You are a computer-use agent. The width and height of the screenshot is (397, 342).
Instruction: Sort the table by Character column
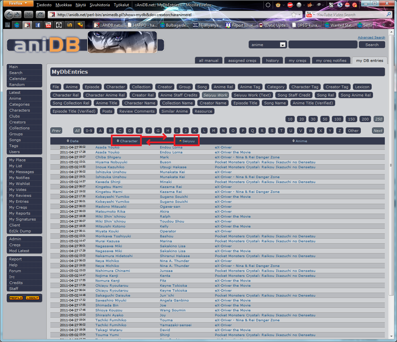127,141
